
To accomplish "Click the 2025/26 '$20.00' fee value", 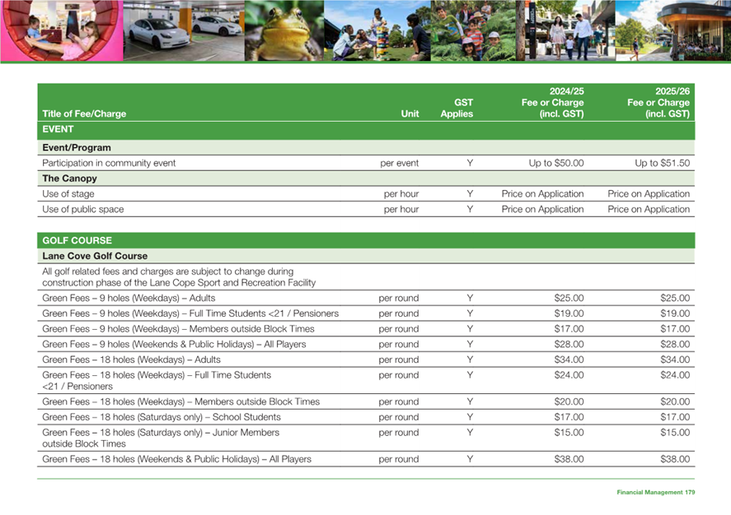I will click(x=675, y=401).
